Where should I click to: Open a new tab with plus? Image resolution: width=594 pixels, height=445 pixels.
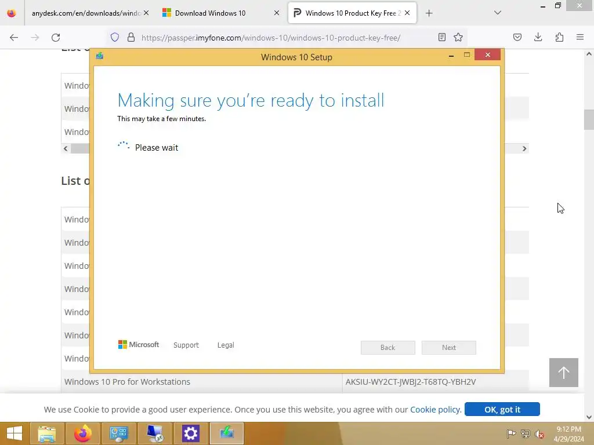(429, 13)
